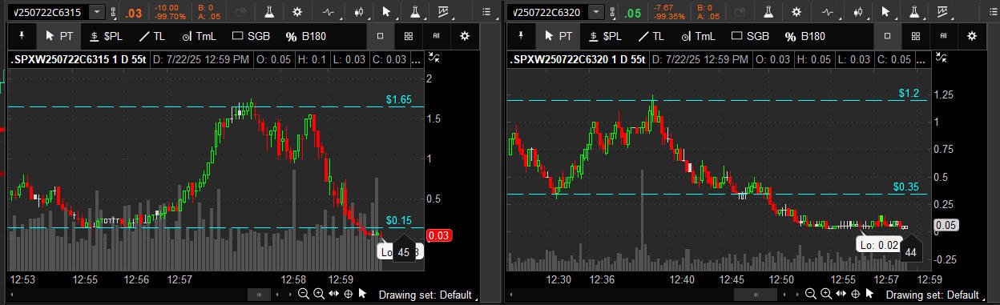The height and width of the screenshot is (305, 1000).
Task: Expand symbol dropdown next to 250722C6315
Action: coord(97,12)
